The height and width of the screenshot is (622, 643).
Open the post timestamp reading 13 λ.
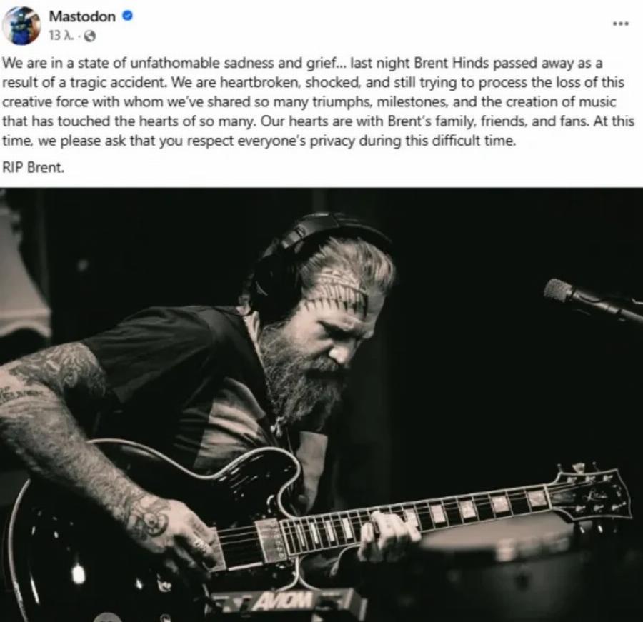[x=61, y=36]
